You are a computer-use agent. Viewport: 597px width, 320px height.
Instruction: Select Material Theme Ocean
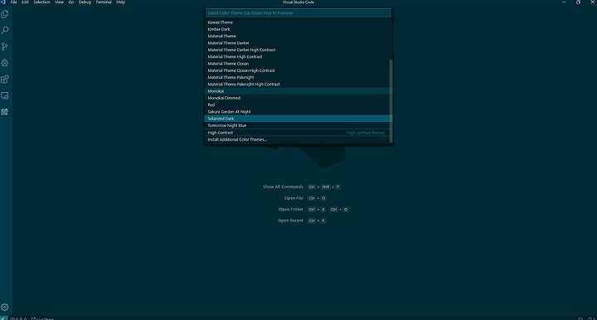(298, 64)
